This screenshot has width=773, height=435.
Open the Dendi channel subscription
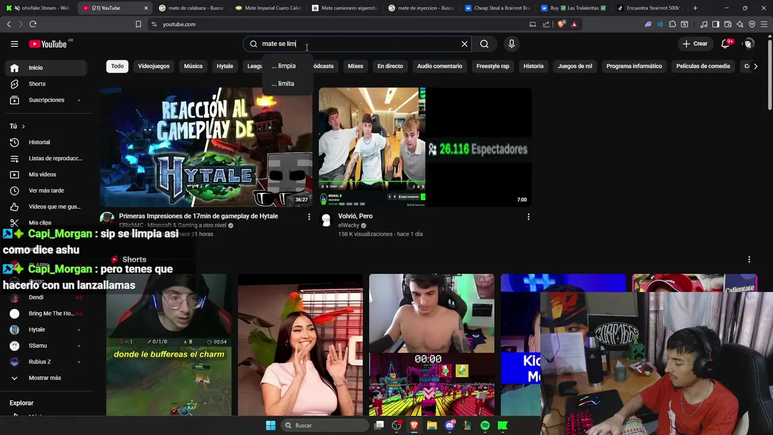tap(46, 297)
